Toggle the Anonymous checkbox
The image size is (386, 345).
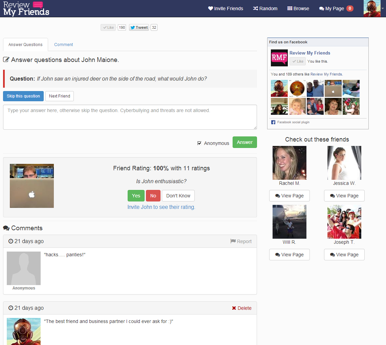199,143
